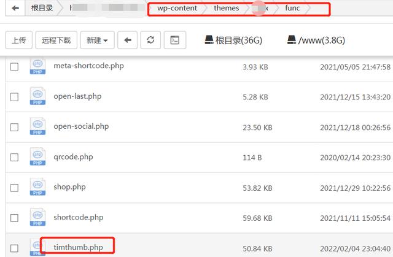Click PHP icon of open-last.php
The width and height of the screenshot is (393, 257).
coord(37,96)
